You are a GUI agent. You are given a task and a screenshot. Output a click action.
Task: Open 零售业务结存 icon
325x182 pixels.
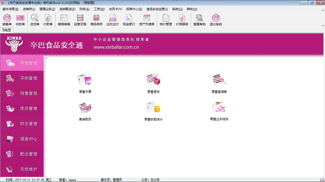click(x=219, y=111)
